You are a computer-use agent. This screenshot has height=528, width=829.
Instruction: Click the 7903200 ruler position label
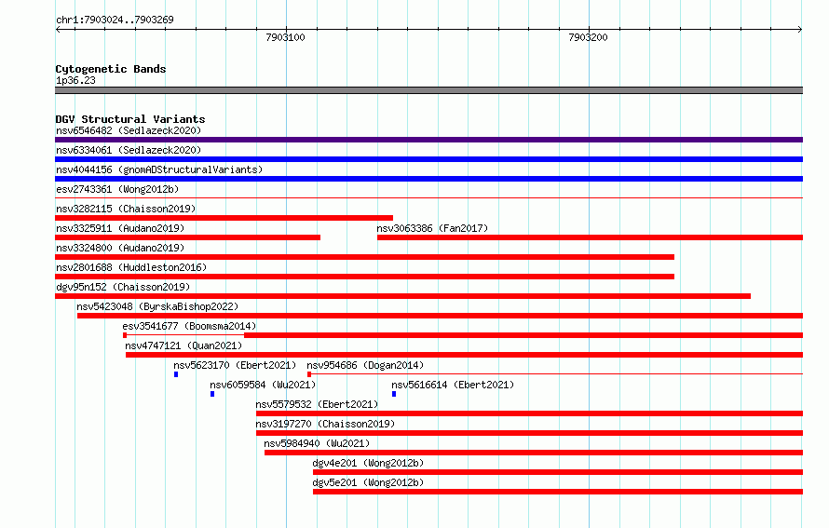[x=588, y=37]
